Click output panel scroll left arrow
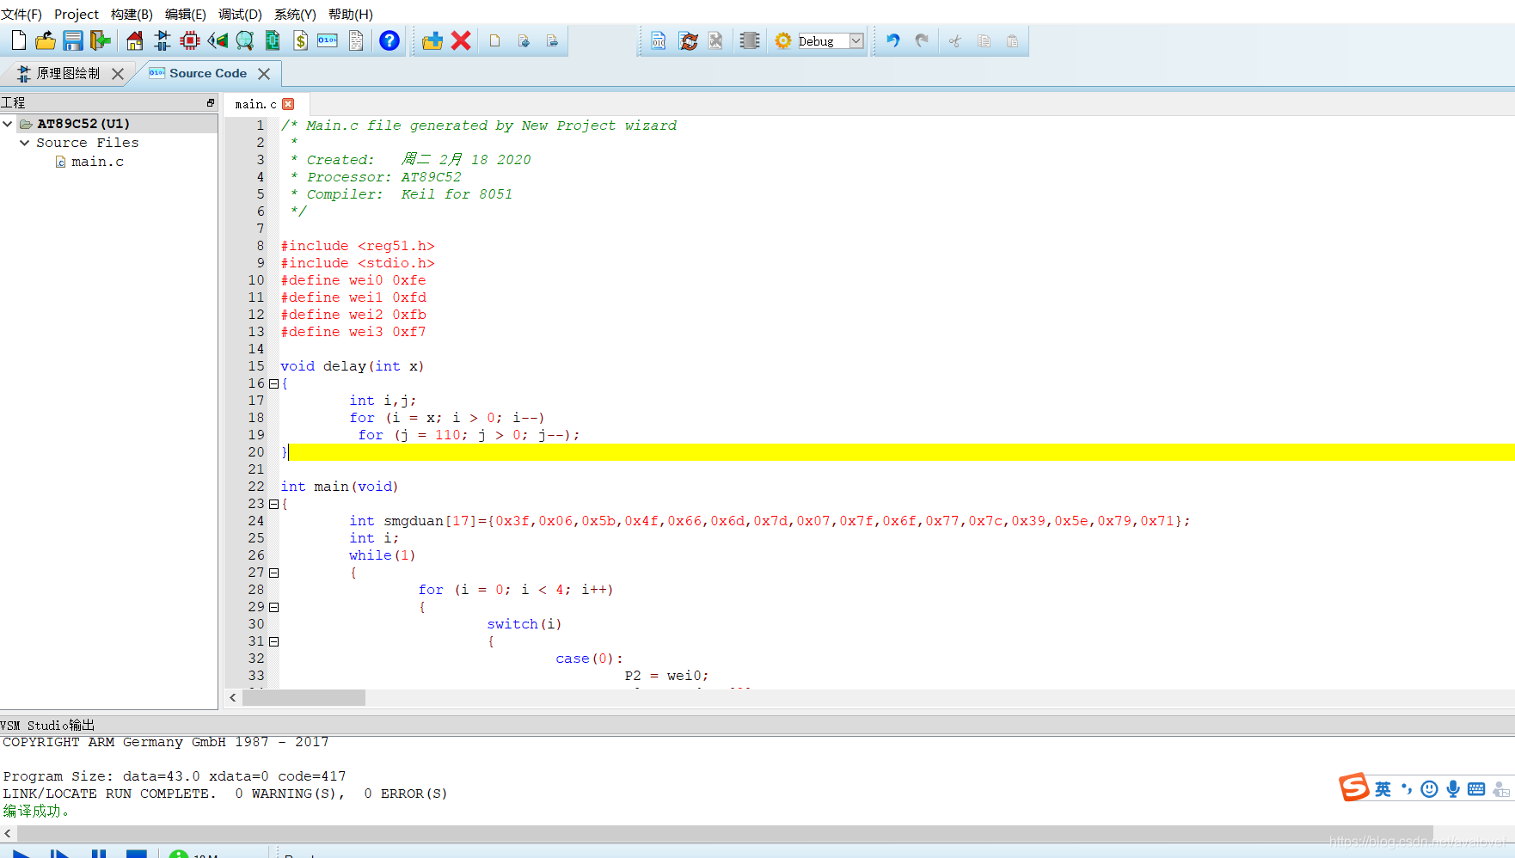The image size is (1515, 858). coord(8,833)
